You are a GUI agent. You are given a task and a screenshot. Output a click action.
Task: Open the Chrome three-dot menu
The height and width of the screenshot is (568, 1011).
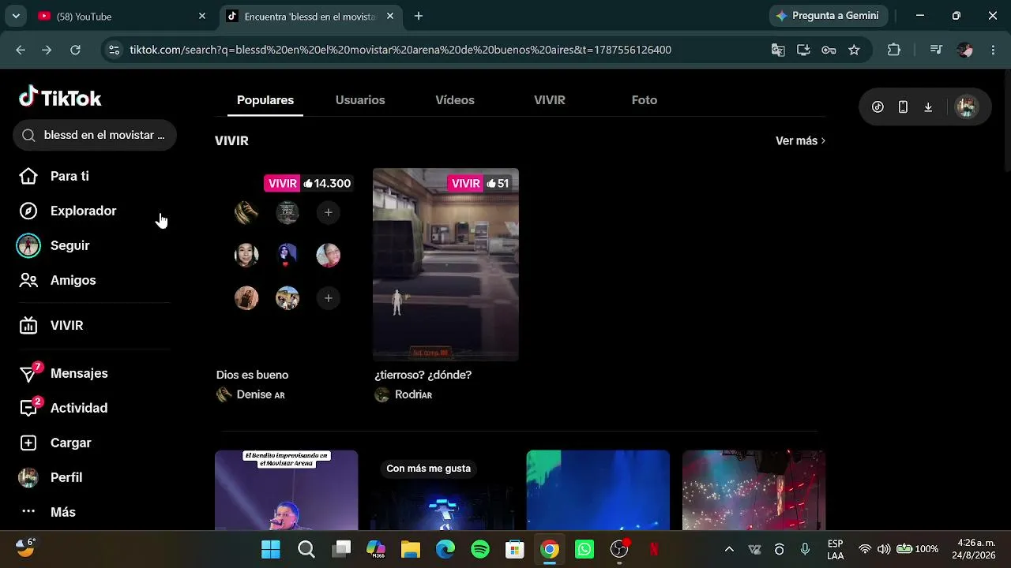click(992, 50)
